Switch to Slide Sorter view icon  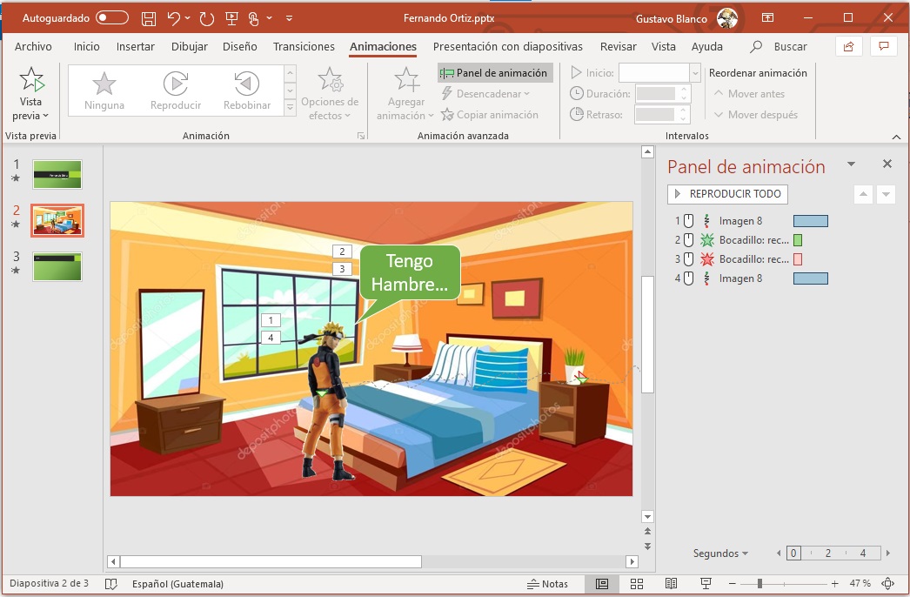(637, 584)
